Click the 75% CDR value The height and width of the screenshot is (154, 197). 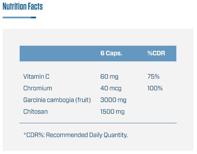[153, 76]
